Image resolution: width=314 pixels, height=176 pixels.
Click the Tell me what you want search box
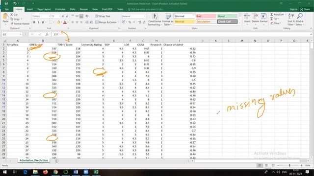[x=146, y=9]
